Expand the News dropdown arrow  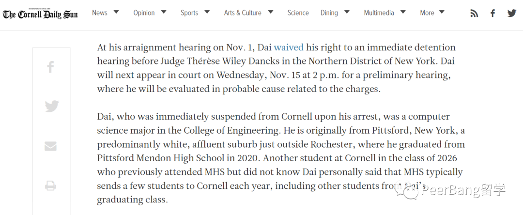tap(116, 12)
